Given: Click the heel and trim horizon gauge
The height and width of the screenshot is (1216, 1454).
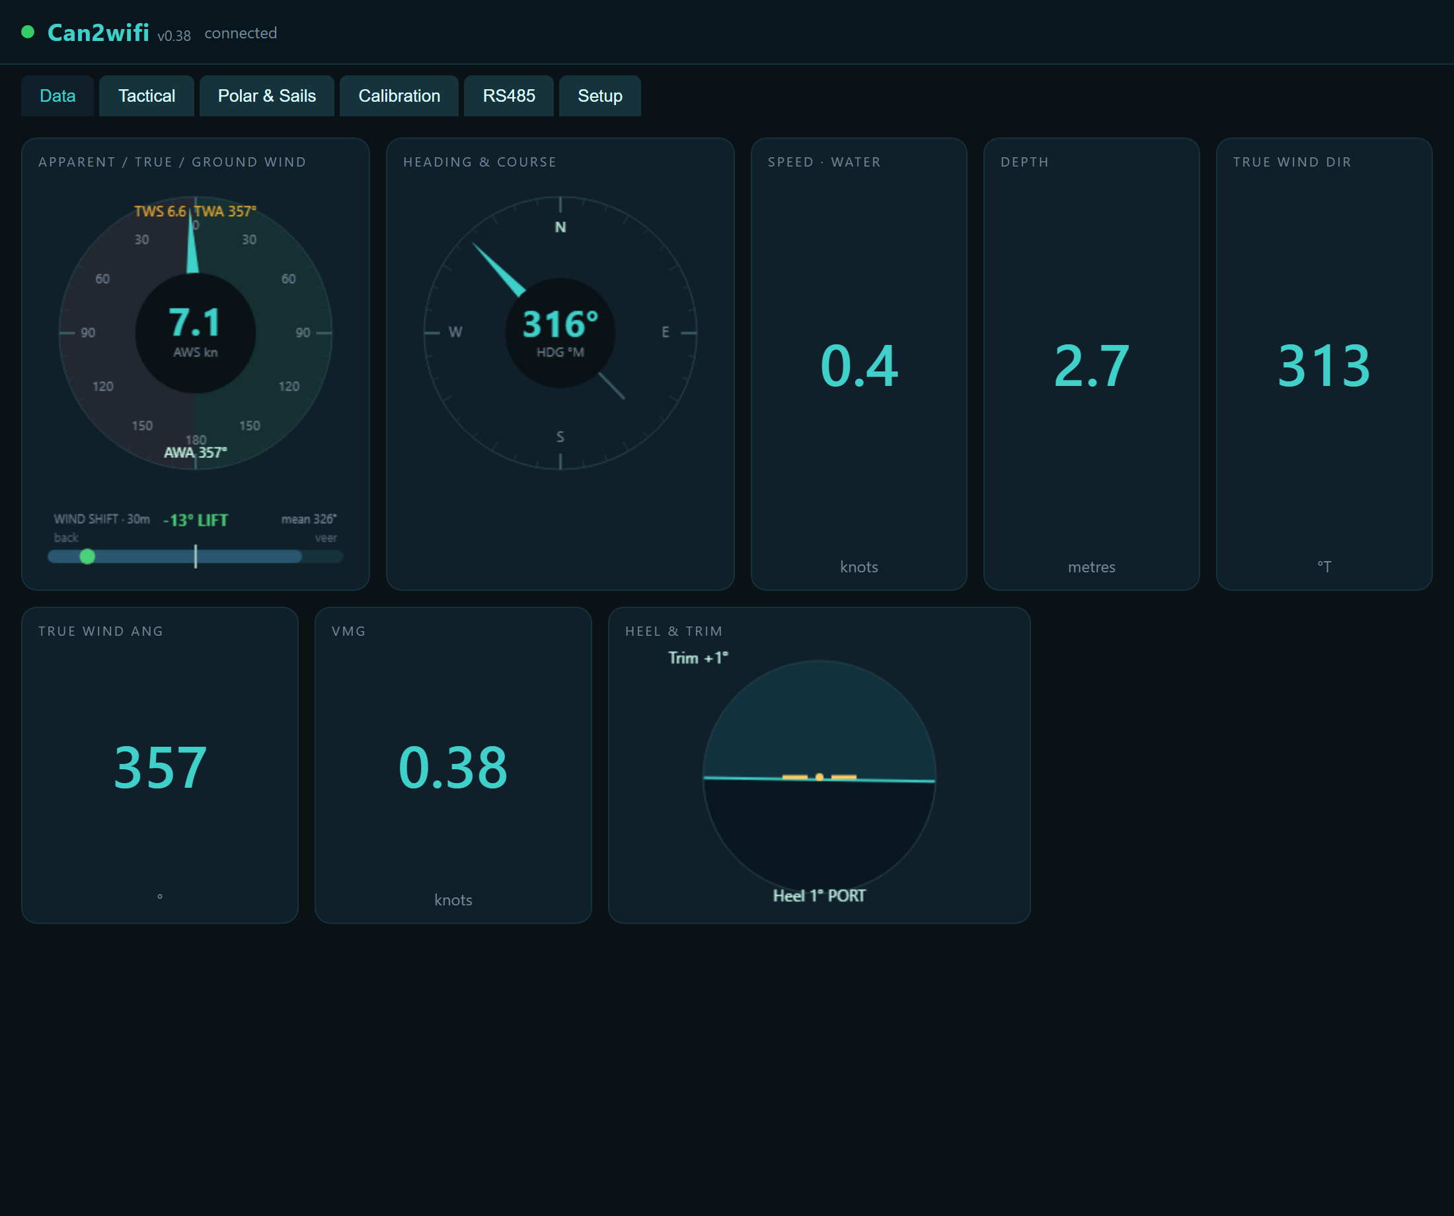Looking at the screenshot, I should point(819,777).
